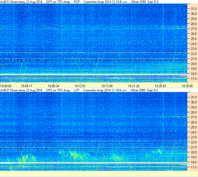
Task: Select the 19:17:09 time axis label
Action: point(107,86)
